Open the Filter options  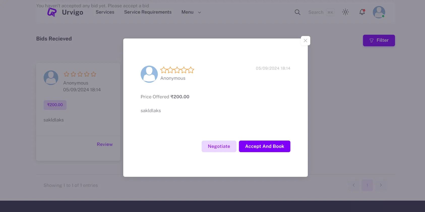coord(379,40)
